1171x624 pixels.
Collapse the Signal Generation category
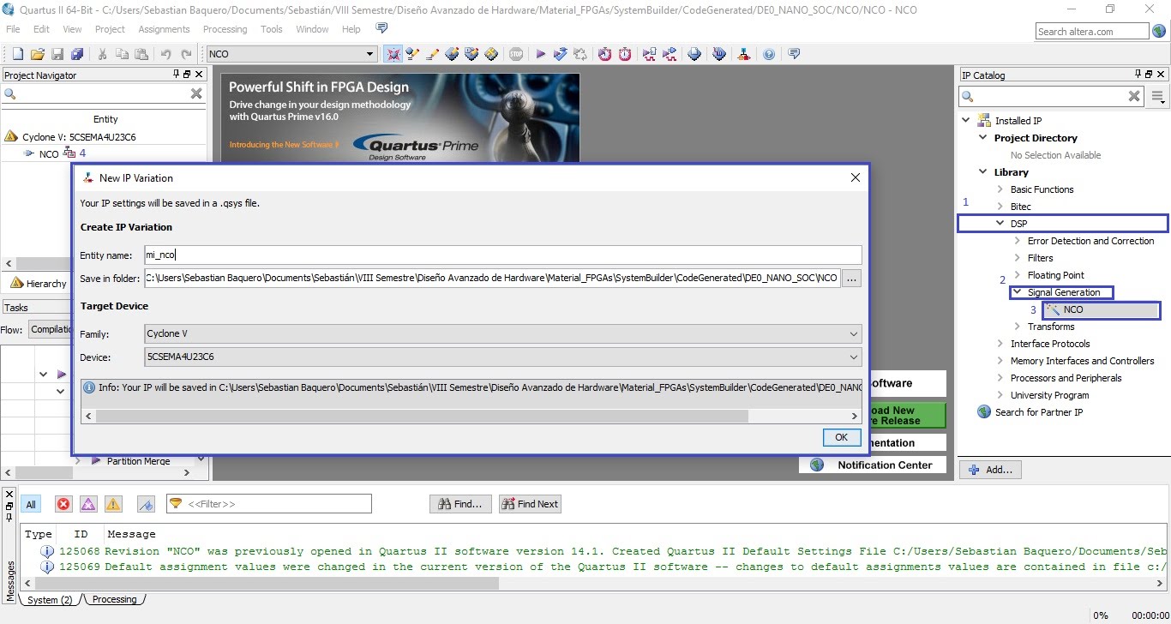[1018, 292]
